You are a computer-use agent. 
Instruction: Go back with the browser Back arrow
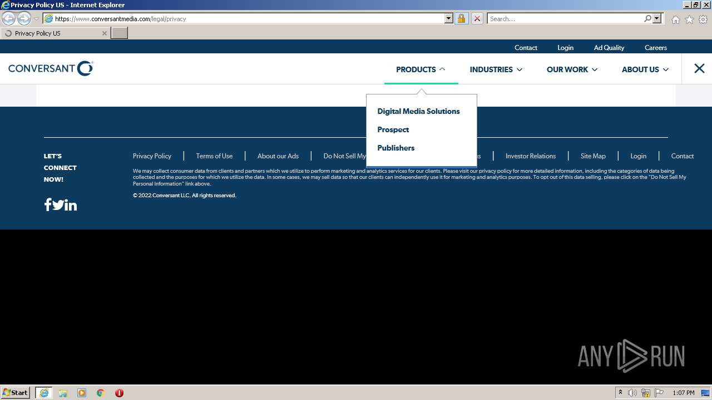click(9, 19)
